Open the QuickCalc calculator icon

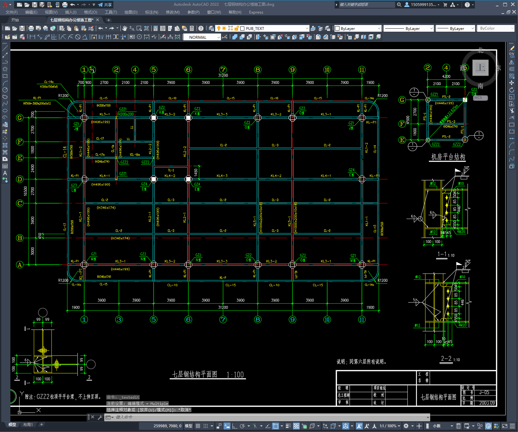[x=192, y=28]
